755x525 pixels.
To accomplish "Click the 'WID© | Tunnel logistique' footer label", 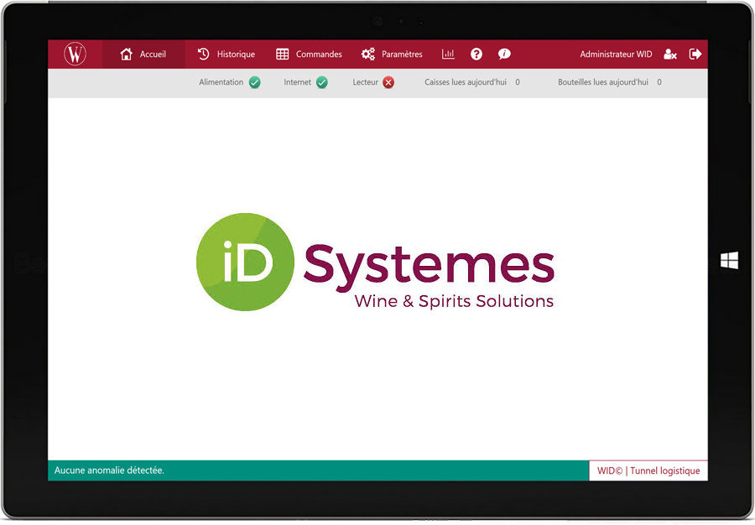I will (x=648, y=470).
